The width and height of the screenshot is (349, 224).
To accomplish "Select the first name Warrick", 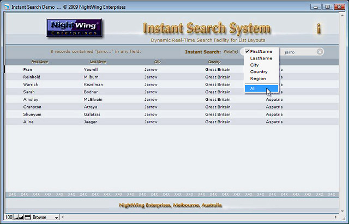I will (31, 84).
